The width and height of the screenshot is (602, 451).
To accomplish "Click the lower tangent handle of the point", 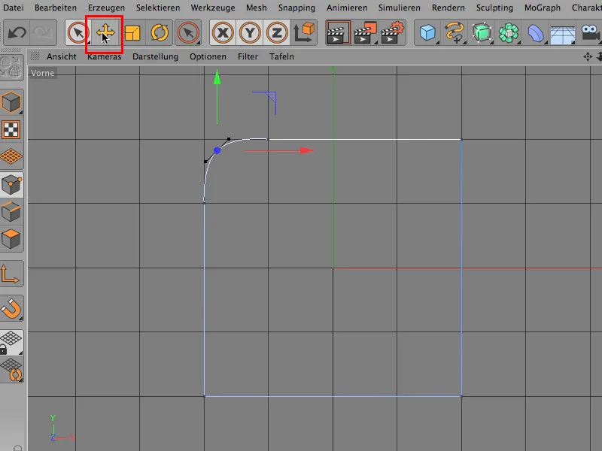I will pos(205,162).
